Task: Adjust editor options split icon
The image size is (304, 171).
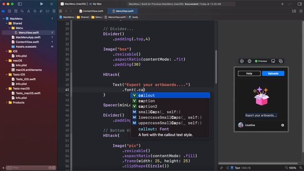Action: pyautogui.click(x=294, y=11)
